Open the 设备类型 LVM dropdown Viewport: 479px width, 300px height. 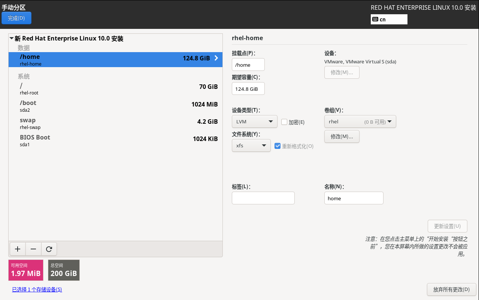[x=255, y=121]
